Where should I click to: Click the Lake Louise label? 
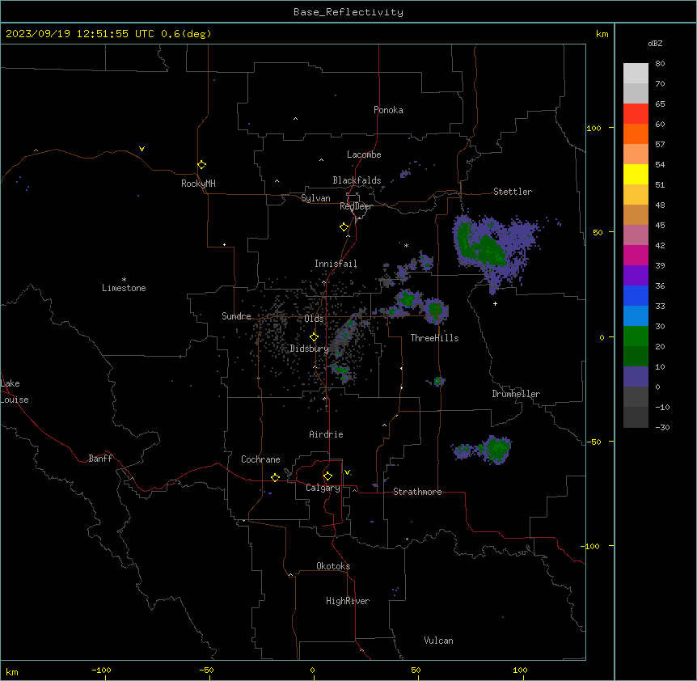point(15,391)
